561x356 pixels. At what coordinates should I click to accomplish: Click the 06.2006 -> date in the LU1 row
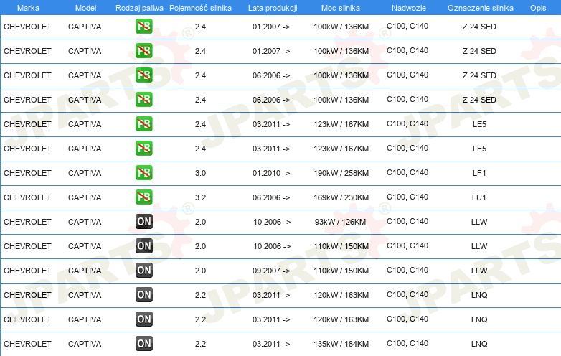(271, 197)
